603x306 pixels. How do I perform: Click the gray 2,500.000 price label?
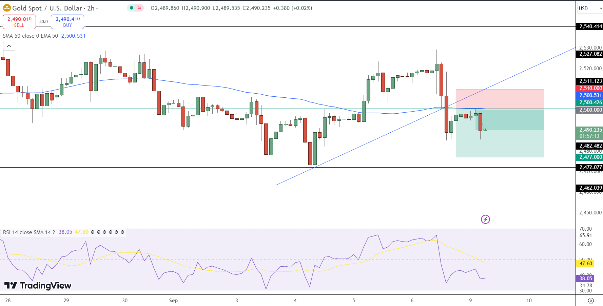point(589,110)
